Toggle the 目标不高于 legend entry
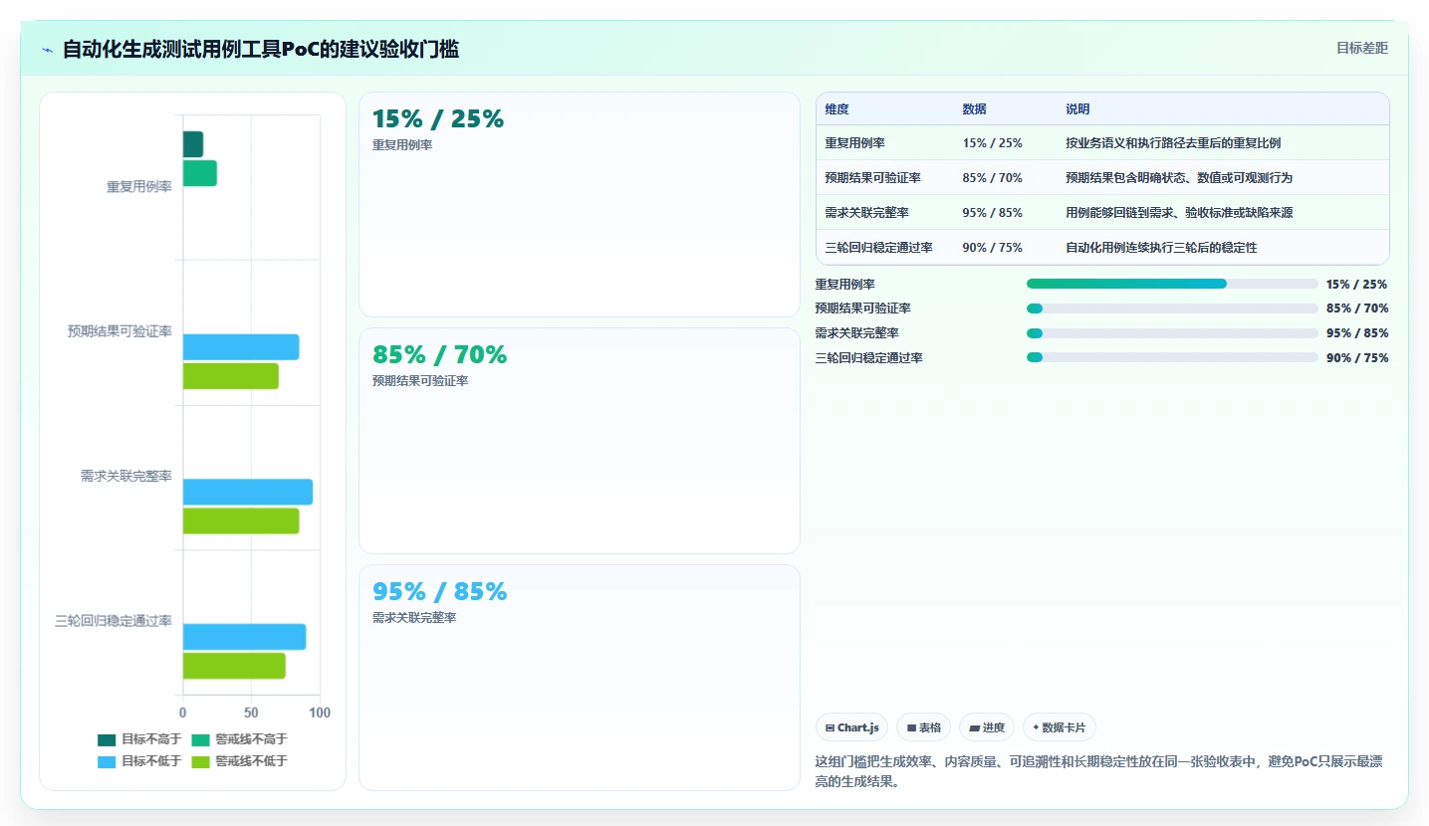 pyautogui.click(x=139, y=739)
